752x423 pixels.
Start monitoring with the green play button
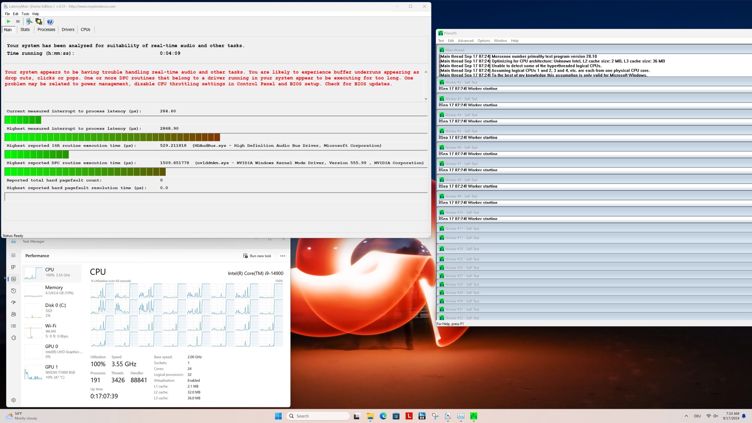(9, 22)
